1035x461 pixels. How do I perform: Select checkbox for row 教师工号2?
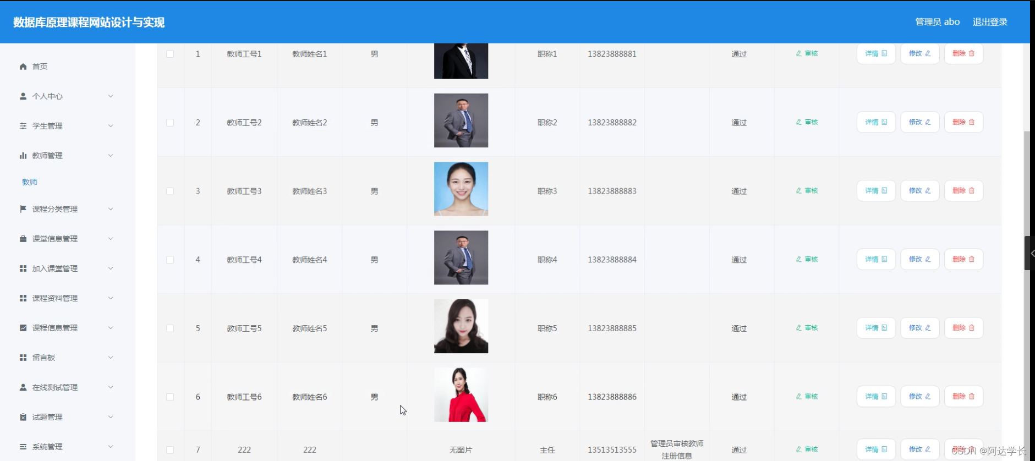[x=170, y=123]
